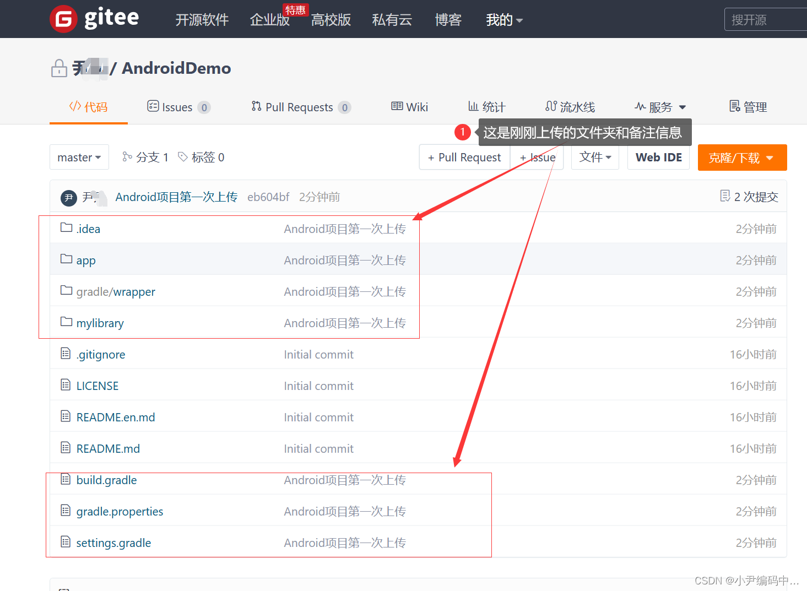Click the private repository lock icon
Screen dimensions: 807x591
point(59,68)
